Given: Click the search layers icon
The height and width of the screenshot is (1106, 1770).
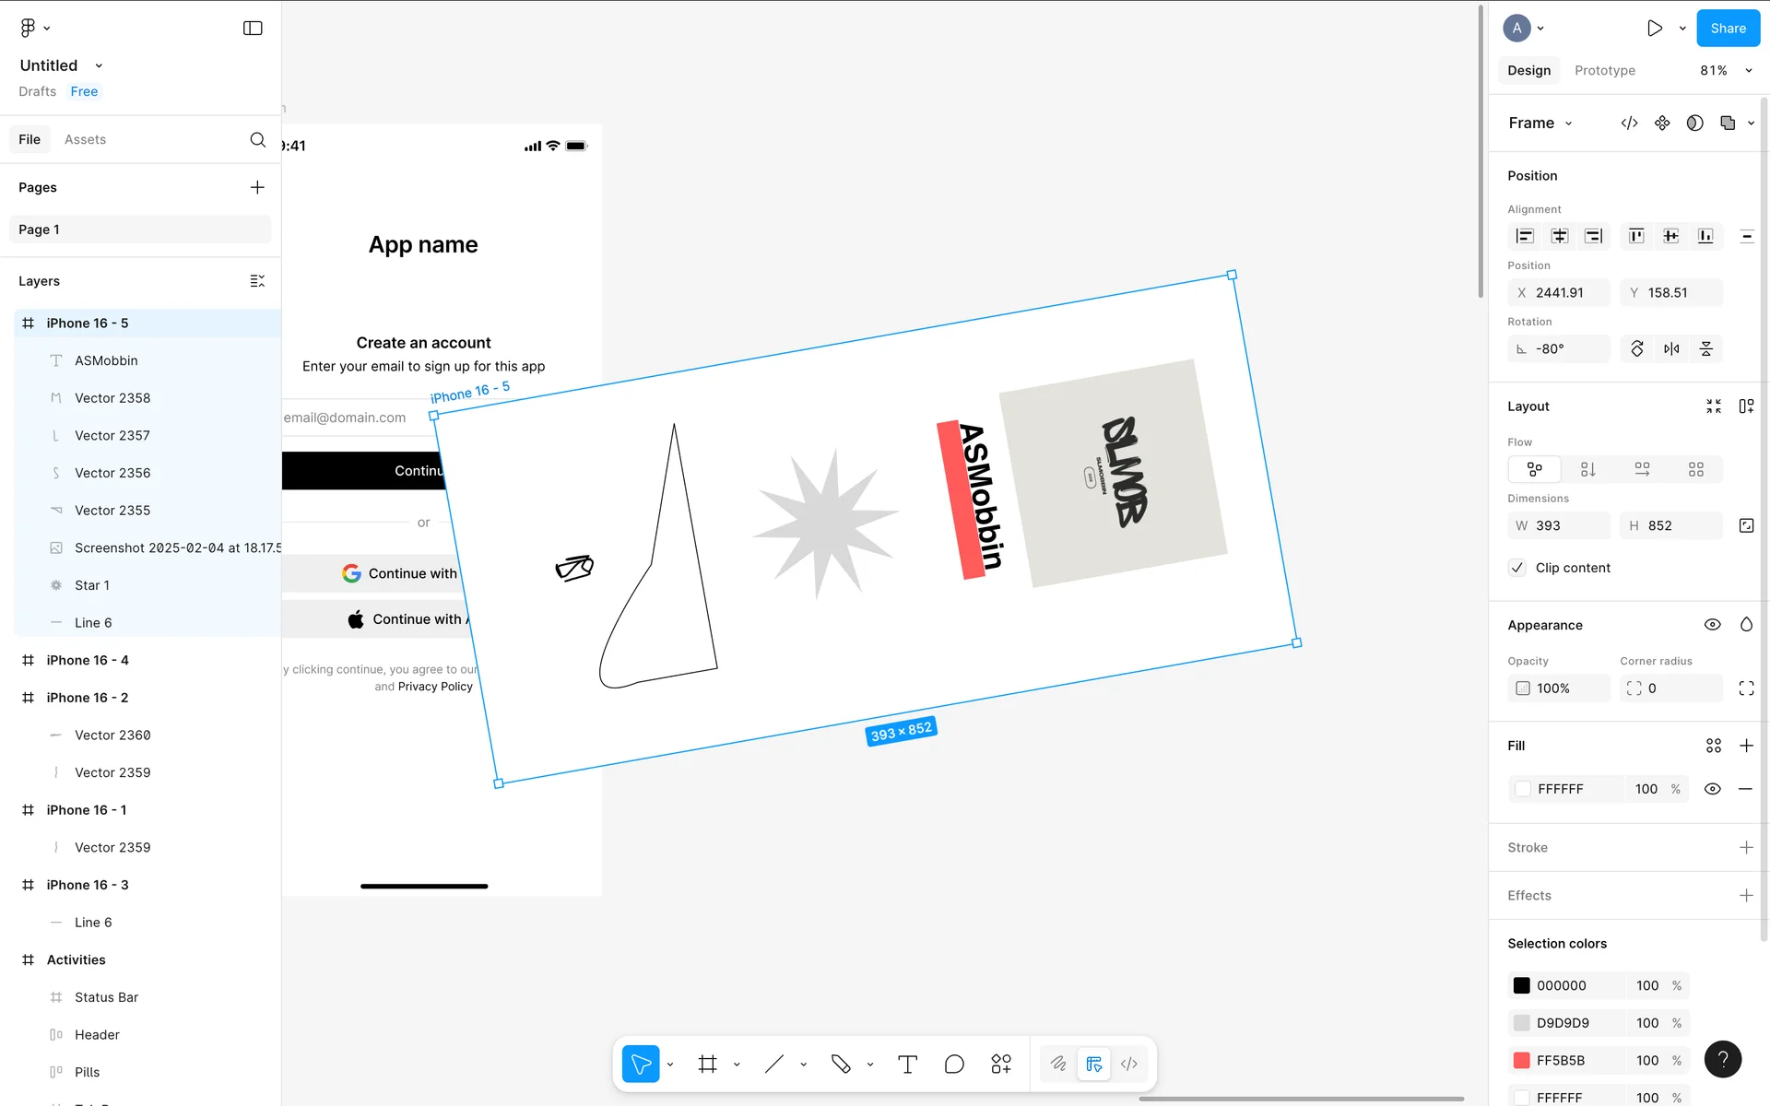Looking at the screenshot, I should (257, 139).
